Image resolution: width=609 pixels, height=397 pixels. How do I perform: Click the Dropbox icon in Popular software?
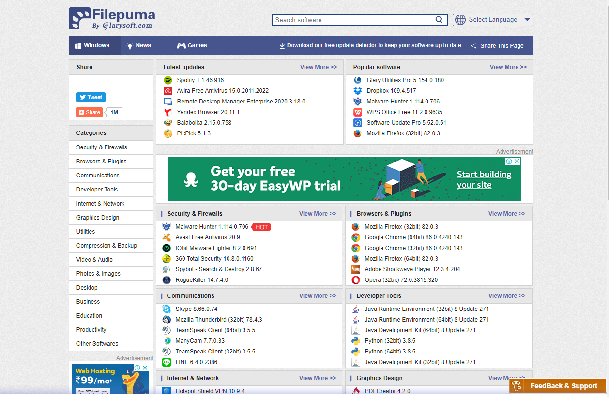[x=358, y=91]
